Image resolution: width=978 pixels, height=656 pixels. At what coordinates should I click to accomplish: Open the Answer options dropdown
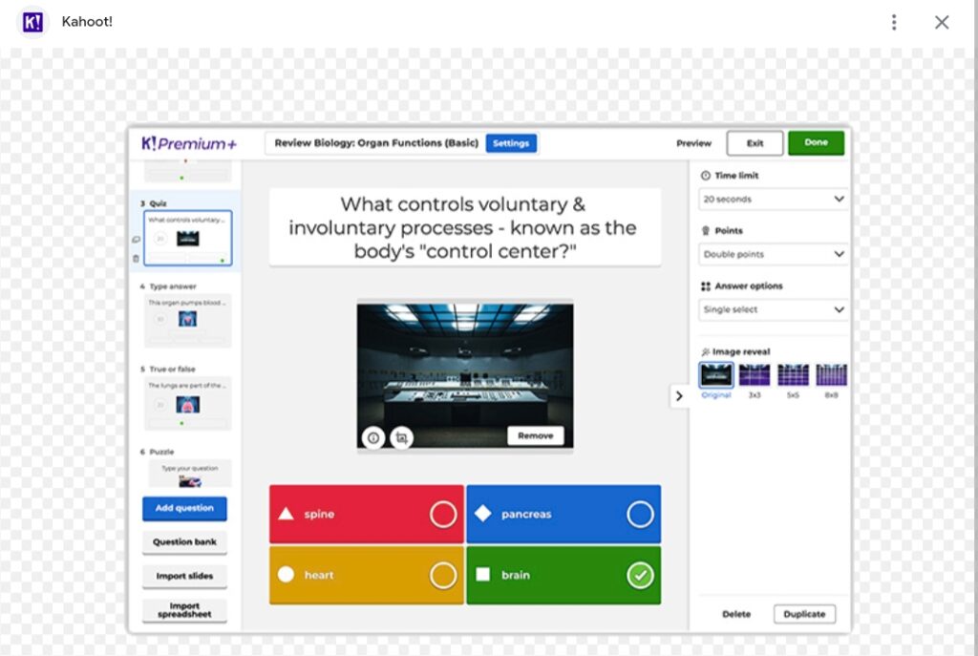(773, 309)
